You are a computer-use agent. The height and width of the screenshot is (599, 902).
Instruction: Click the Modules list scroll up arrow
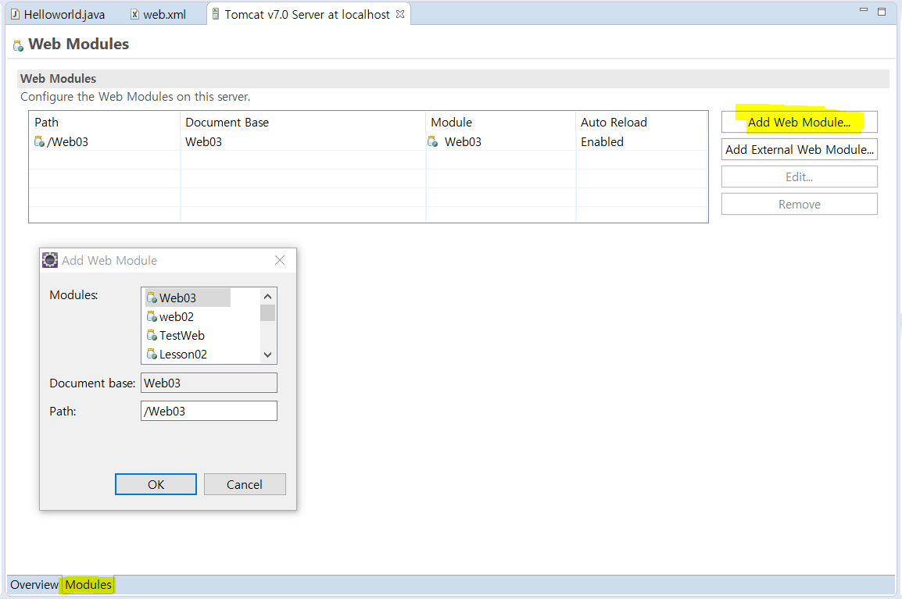click(267, 297)
